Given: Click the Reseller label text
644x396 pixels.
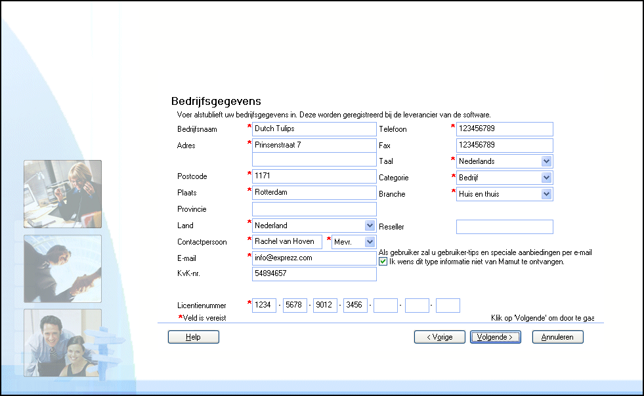Looking at the screenshot, I should pos(391,227).
